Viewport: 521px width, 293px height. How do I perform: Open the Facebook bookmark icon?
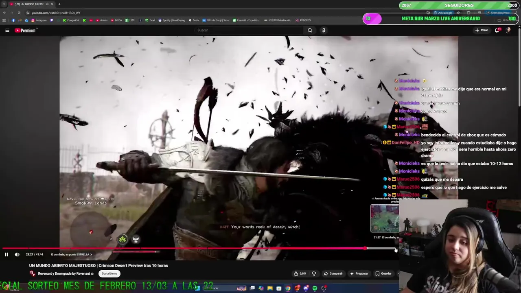13,20
